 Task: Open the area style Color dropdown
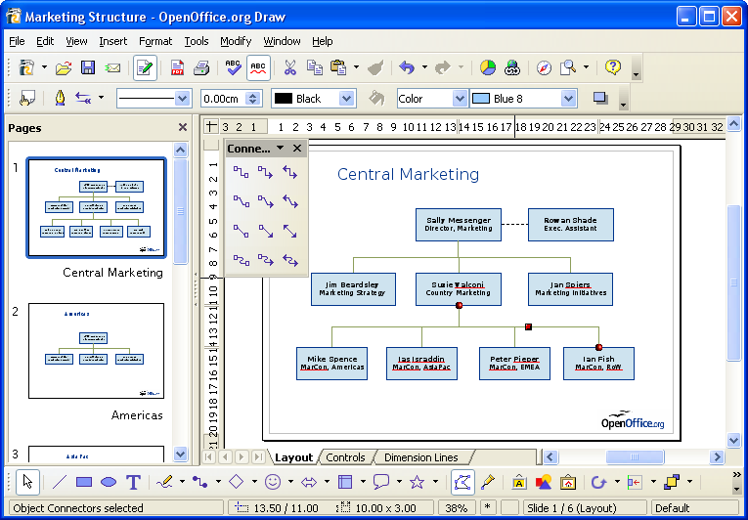tap(460, 99)
